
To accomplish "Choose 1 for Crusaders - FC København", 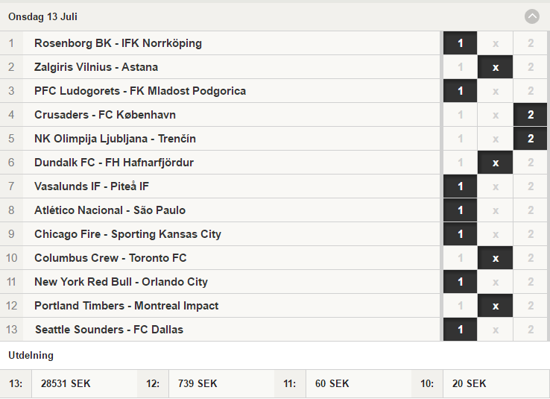I will 460,115.
